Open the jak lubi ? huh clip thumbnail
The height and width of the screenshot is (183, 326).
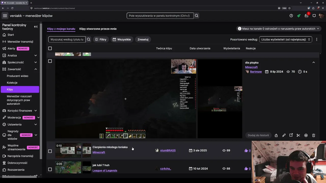click(68, 167)
